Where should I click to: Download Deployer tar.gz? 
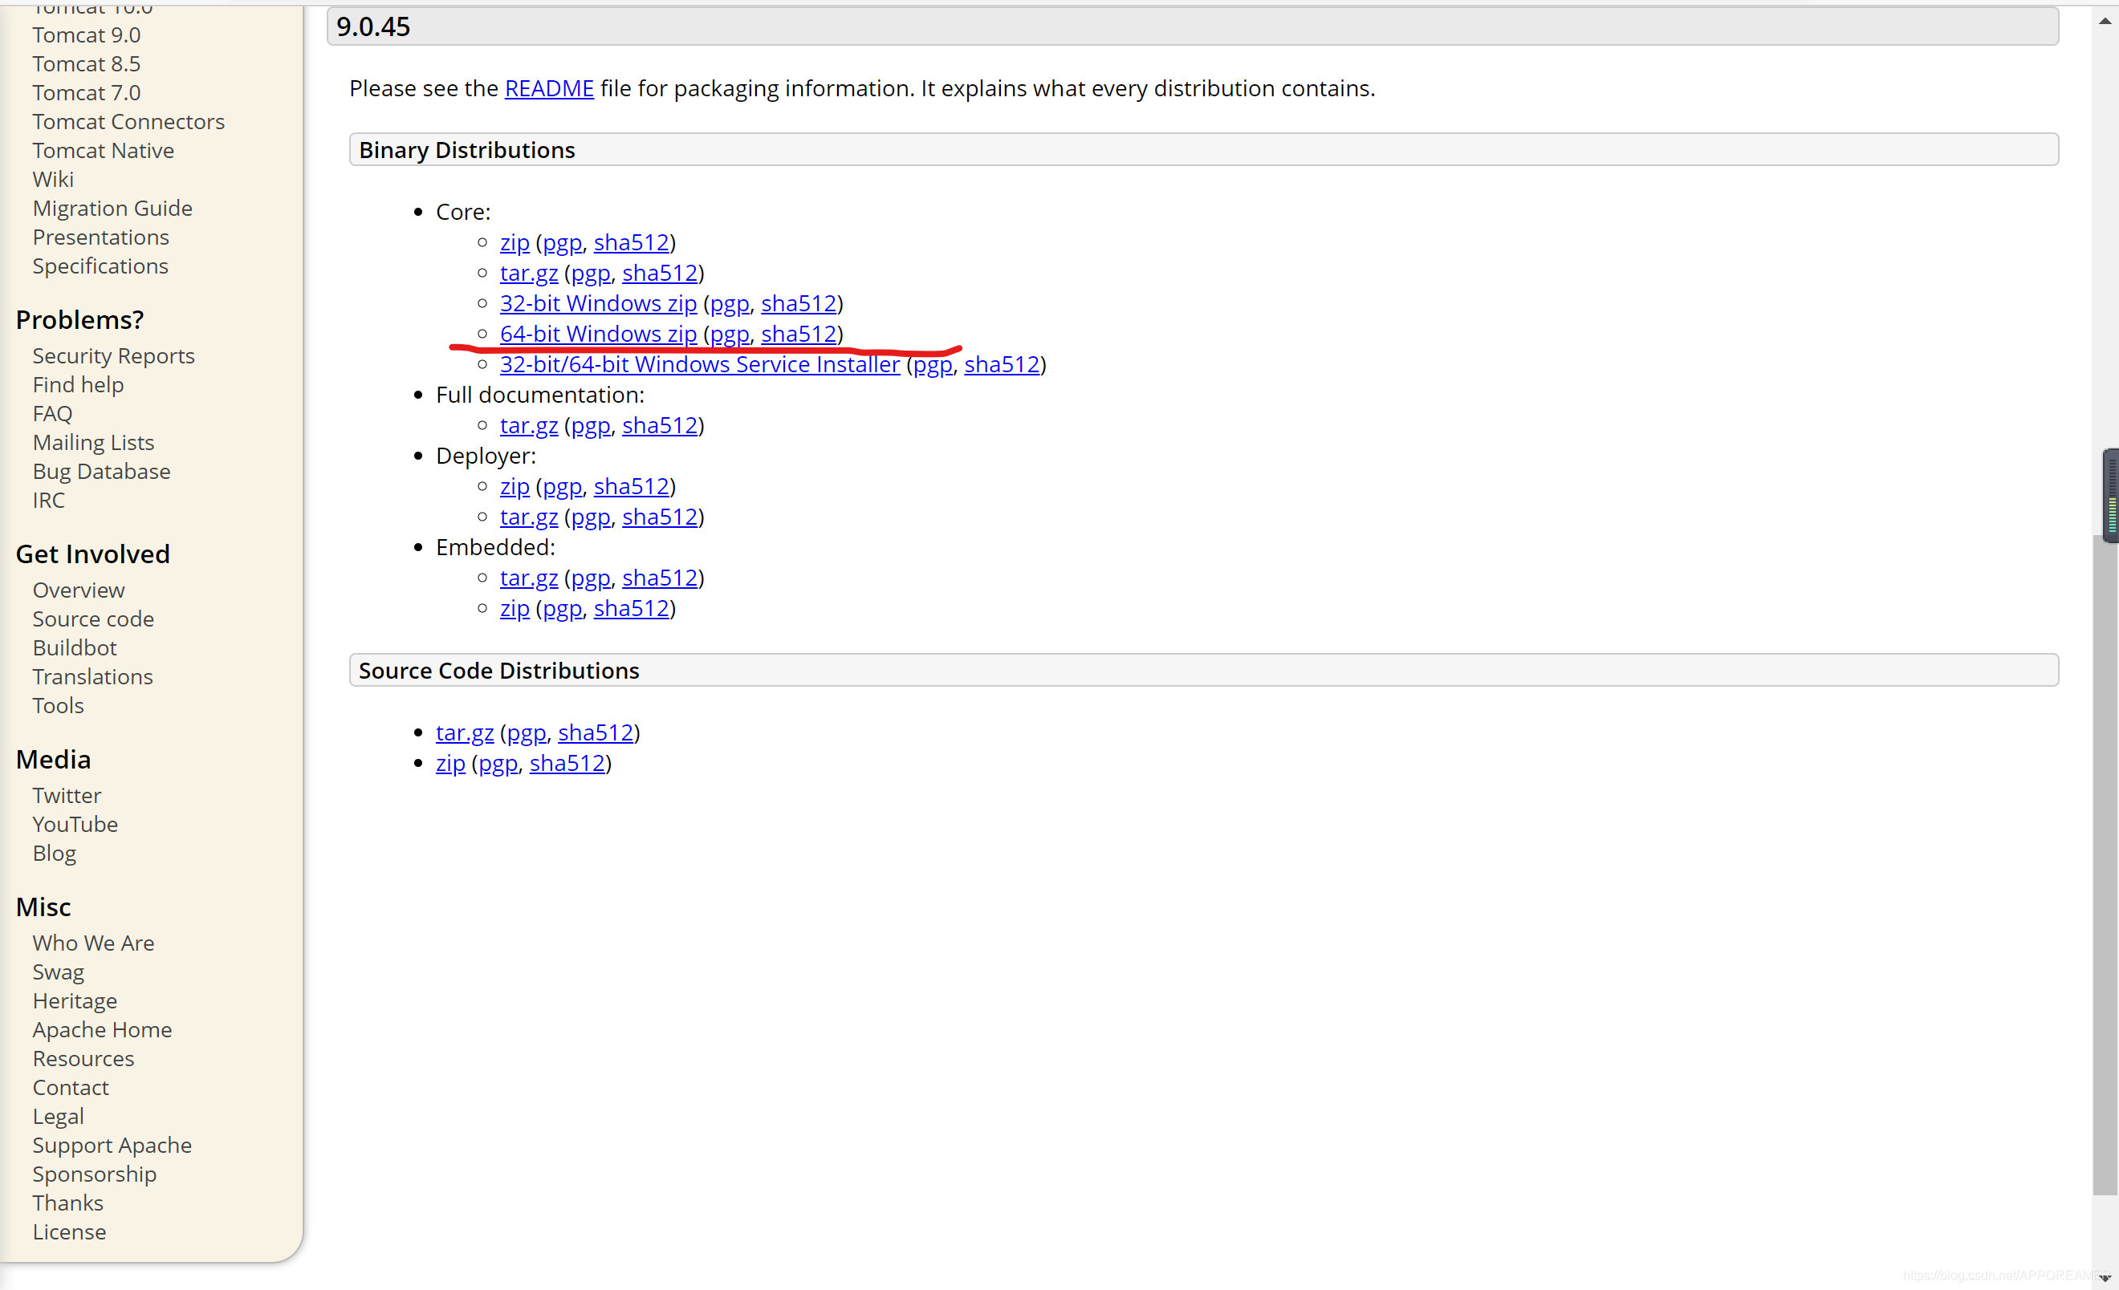529,517
